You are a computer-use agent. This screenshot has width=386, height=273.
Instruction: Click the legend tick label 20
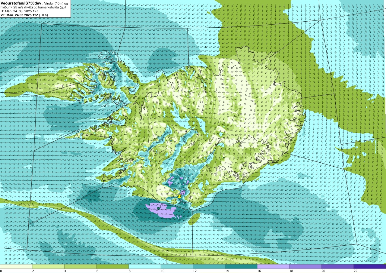coord(323,271)
